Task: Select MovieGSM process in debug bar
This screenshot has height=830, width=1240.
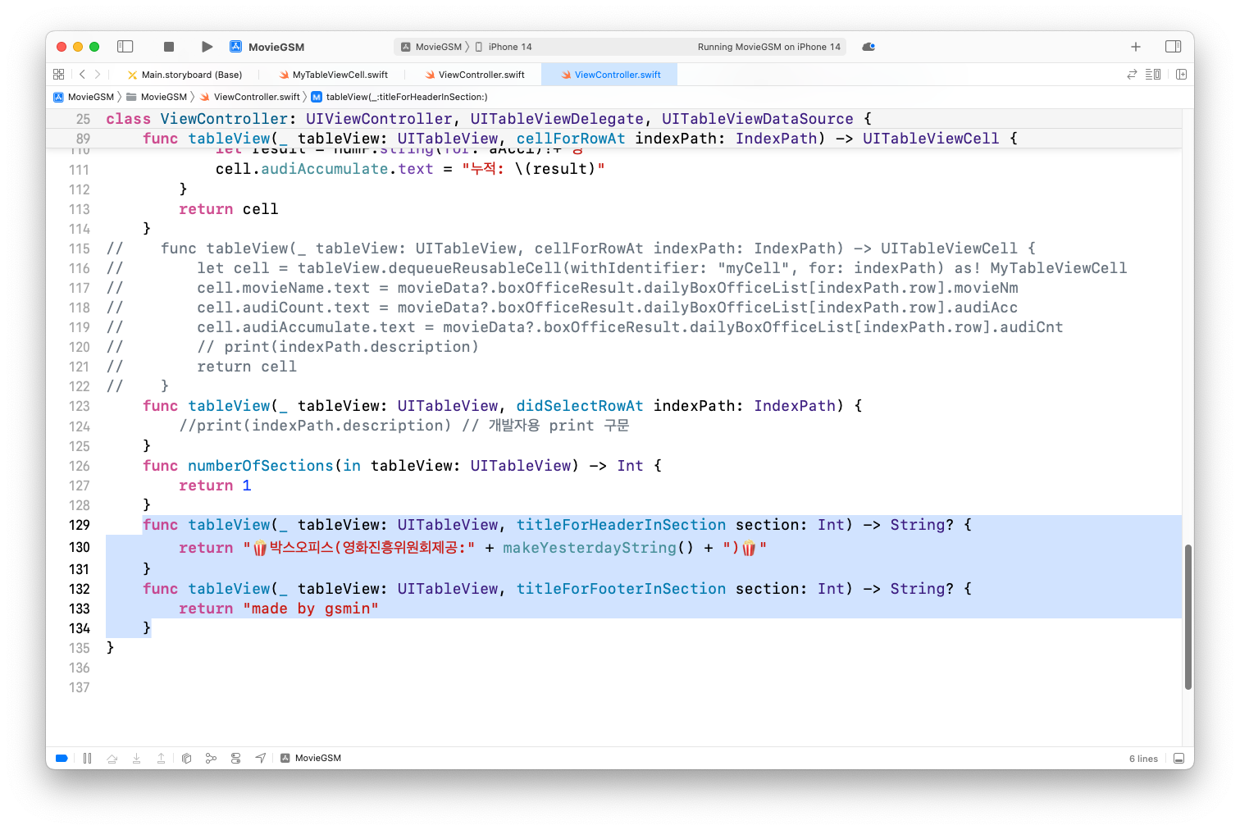Action: [x=311, y=758]
